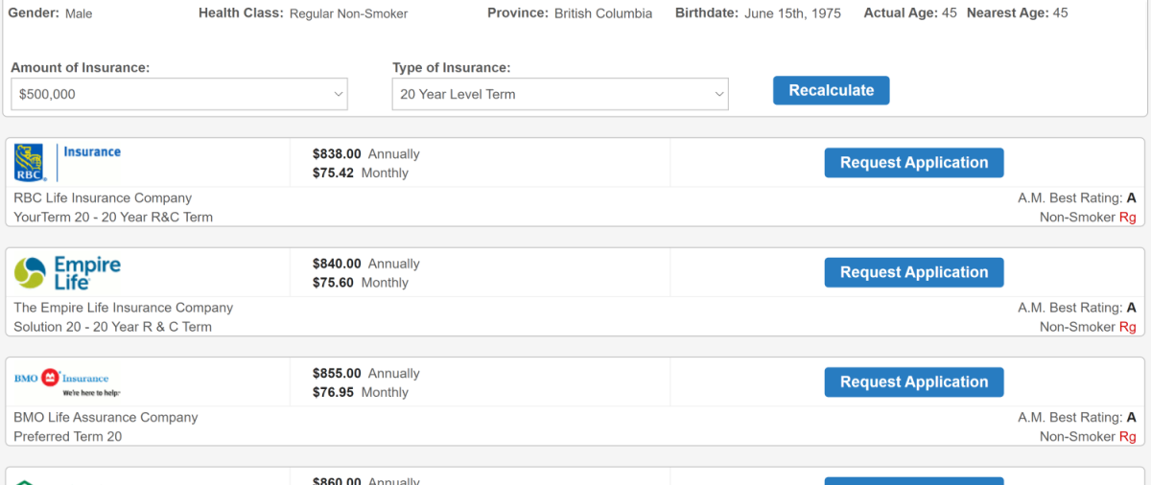This screenshot has width=1151, height=485.
Task: Click the RBC Insurance logo
Action: [68, 162]
